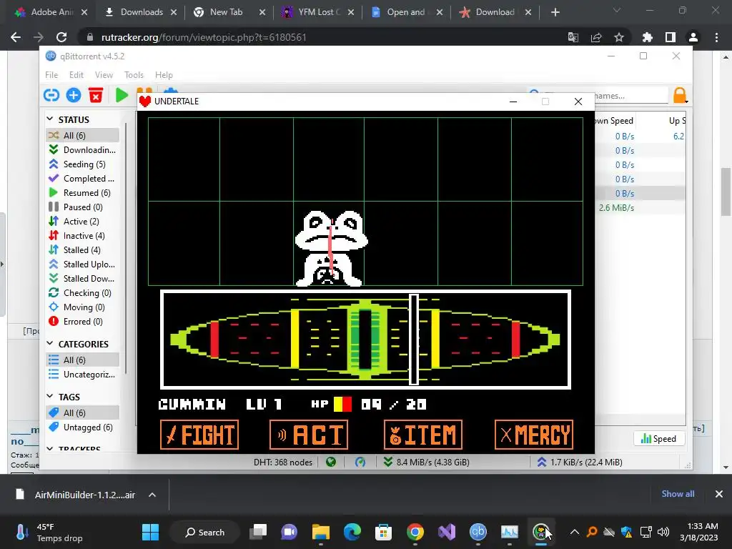Screen dimensions: 732x549
Task: Select Uncategorized category filter
Action: point(82,375)
